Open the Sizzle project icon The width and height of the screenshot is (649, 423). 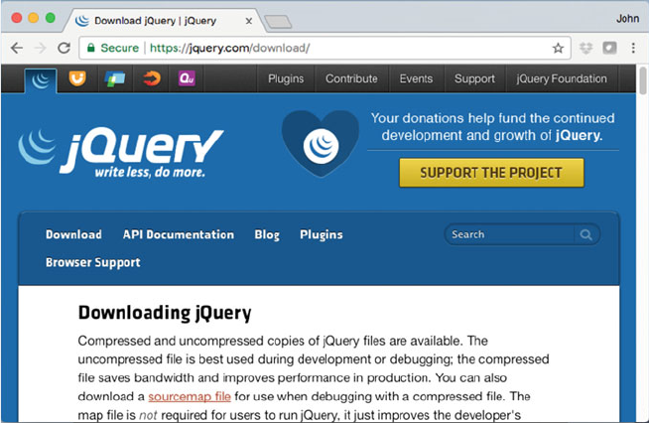coord(152,77)
